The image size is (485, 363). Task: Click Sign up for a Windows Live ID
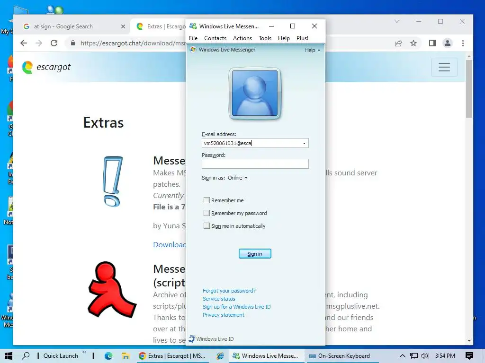click(x=237, y=307)
